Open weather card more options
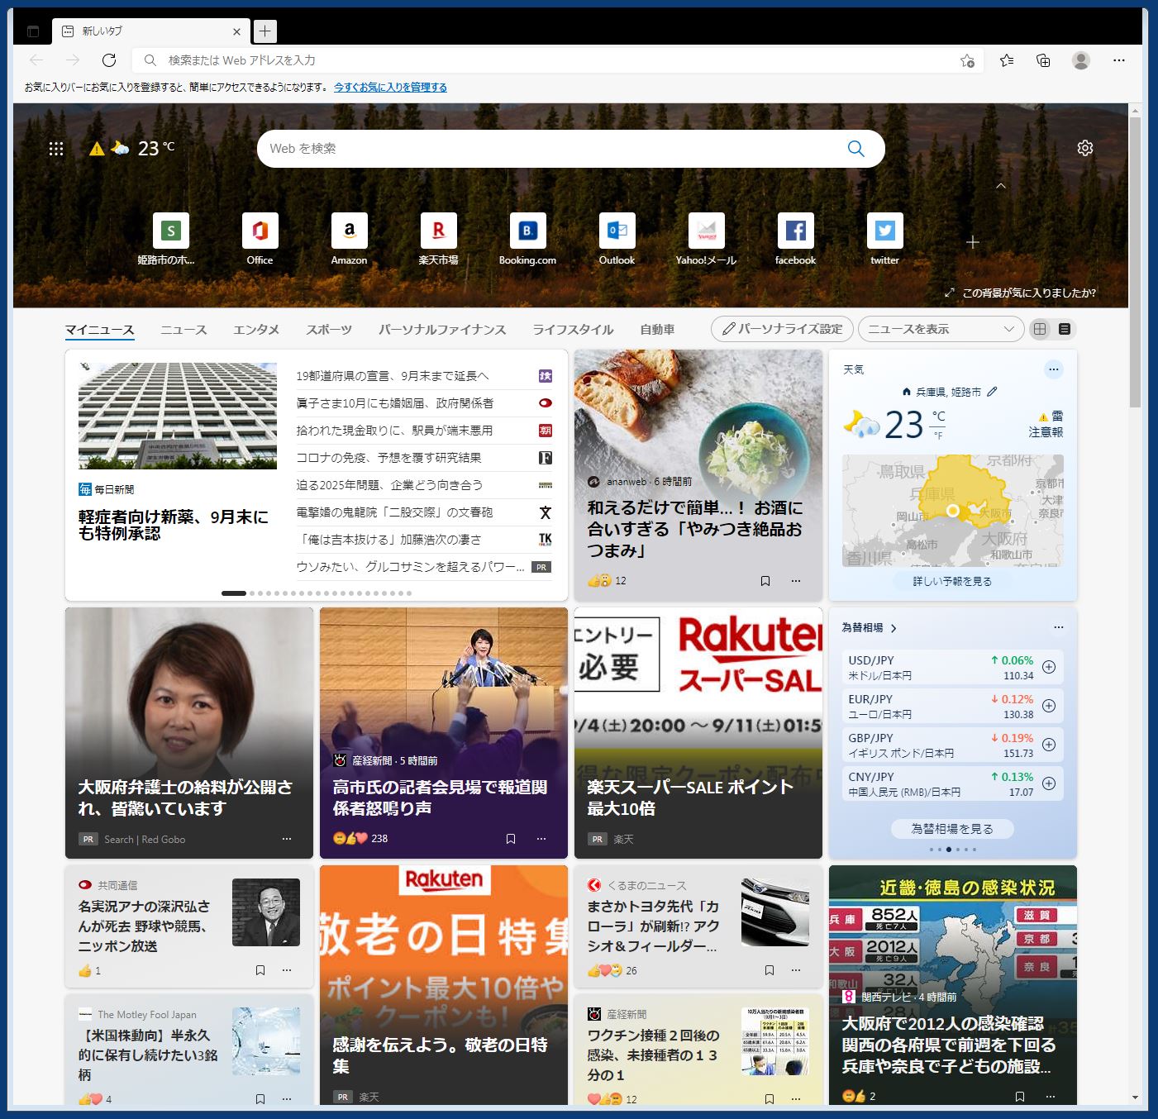This screenshot has width=1158, height=1119. click(x=1053, y=369)
